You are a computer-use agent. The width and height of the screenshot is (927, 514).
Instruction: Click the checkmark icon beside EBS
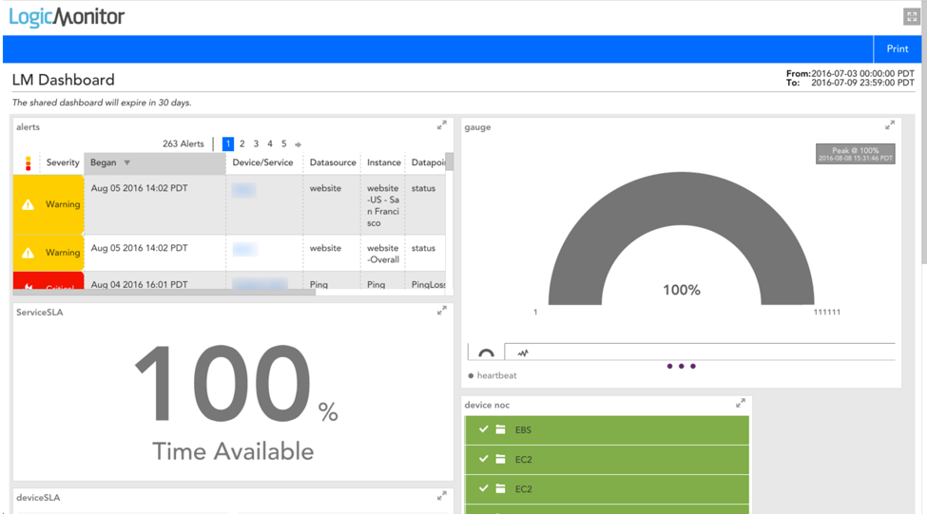[483, 429]
